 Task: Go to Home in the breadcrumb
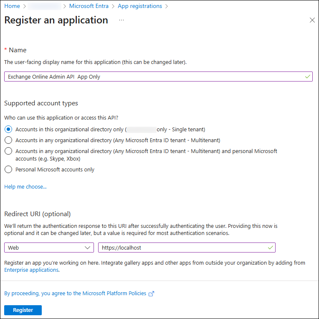click(x=12, y=6)
